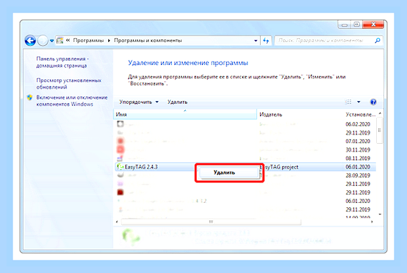Click EasyTAG project publisher cell

(279, 167)
